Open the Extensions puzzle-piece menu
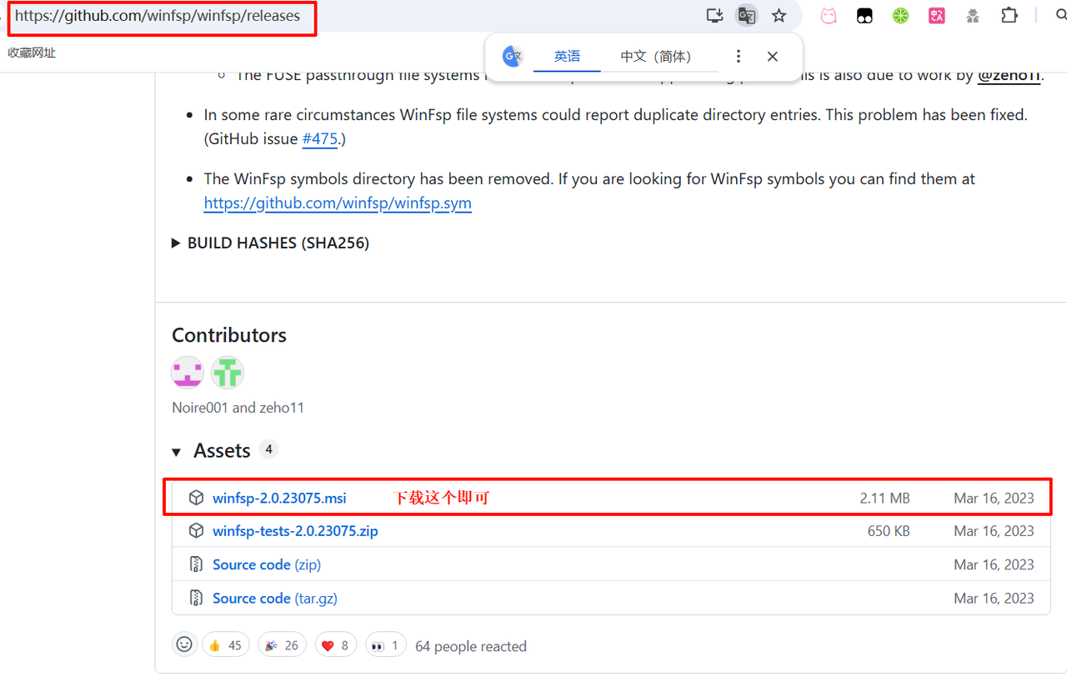Screen dimensions: 1067x697 click(1009, 15)
